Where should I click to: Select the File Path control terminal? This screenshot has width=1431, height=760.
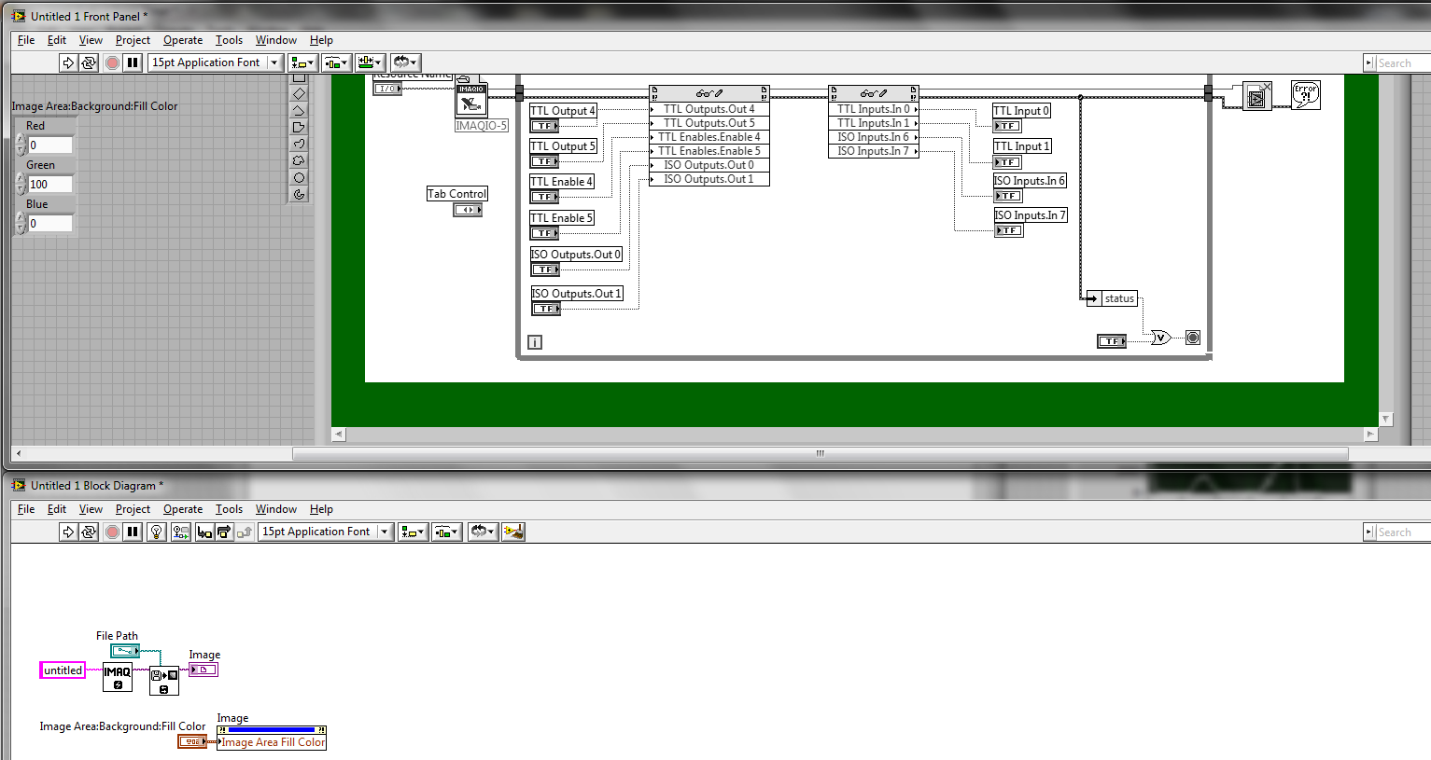click(x=125, y=651)
